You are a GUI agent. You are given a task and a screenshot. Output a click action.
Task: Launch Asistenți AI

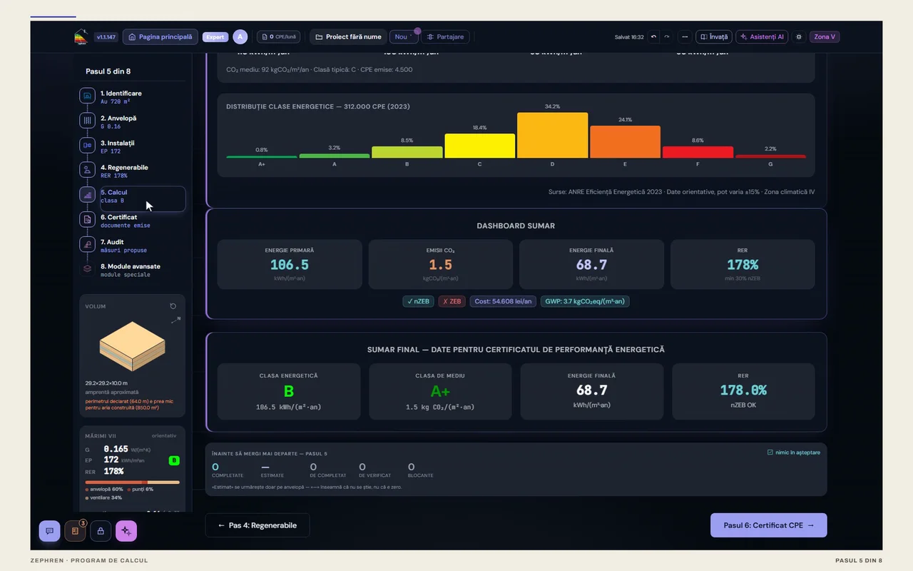point(762,36)
